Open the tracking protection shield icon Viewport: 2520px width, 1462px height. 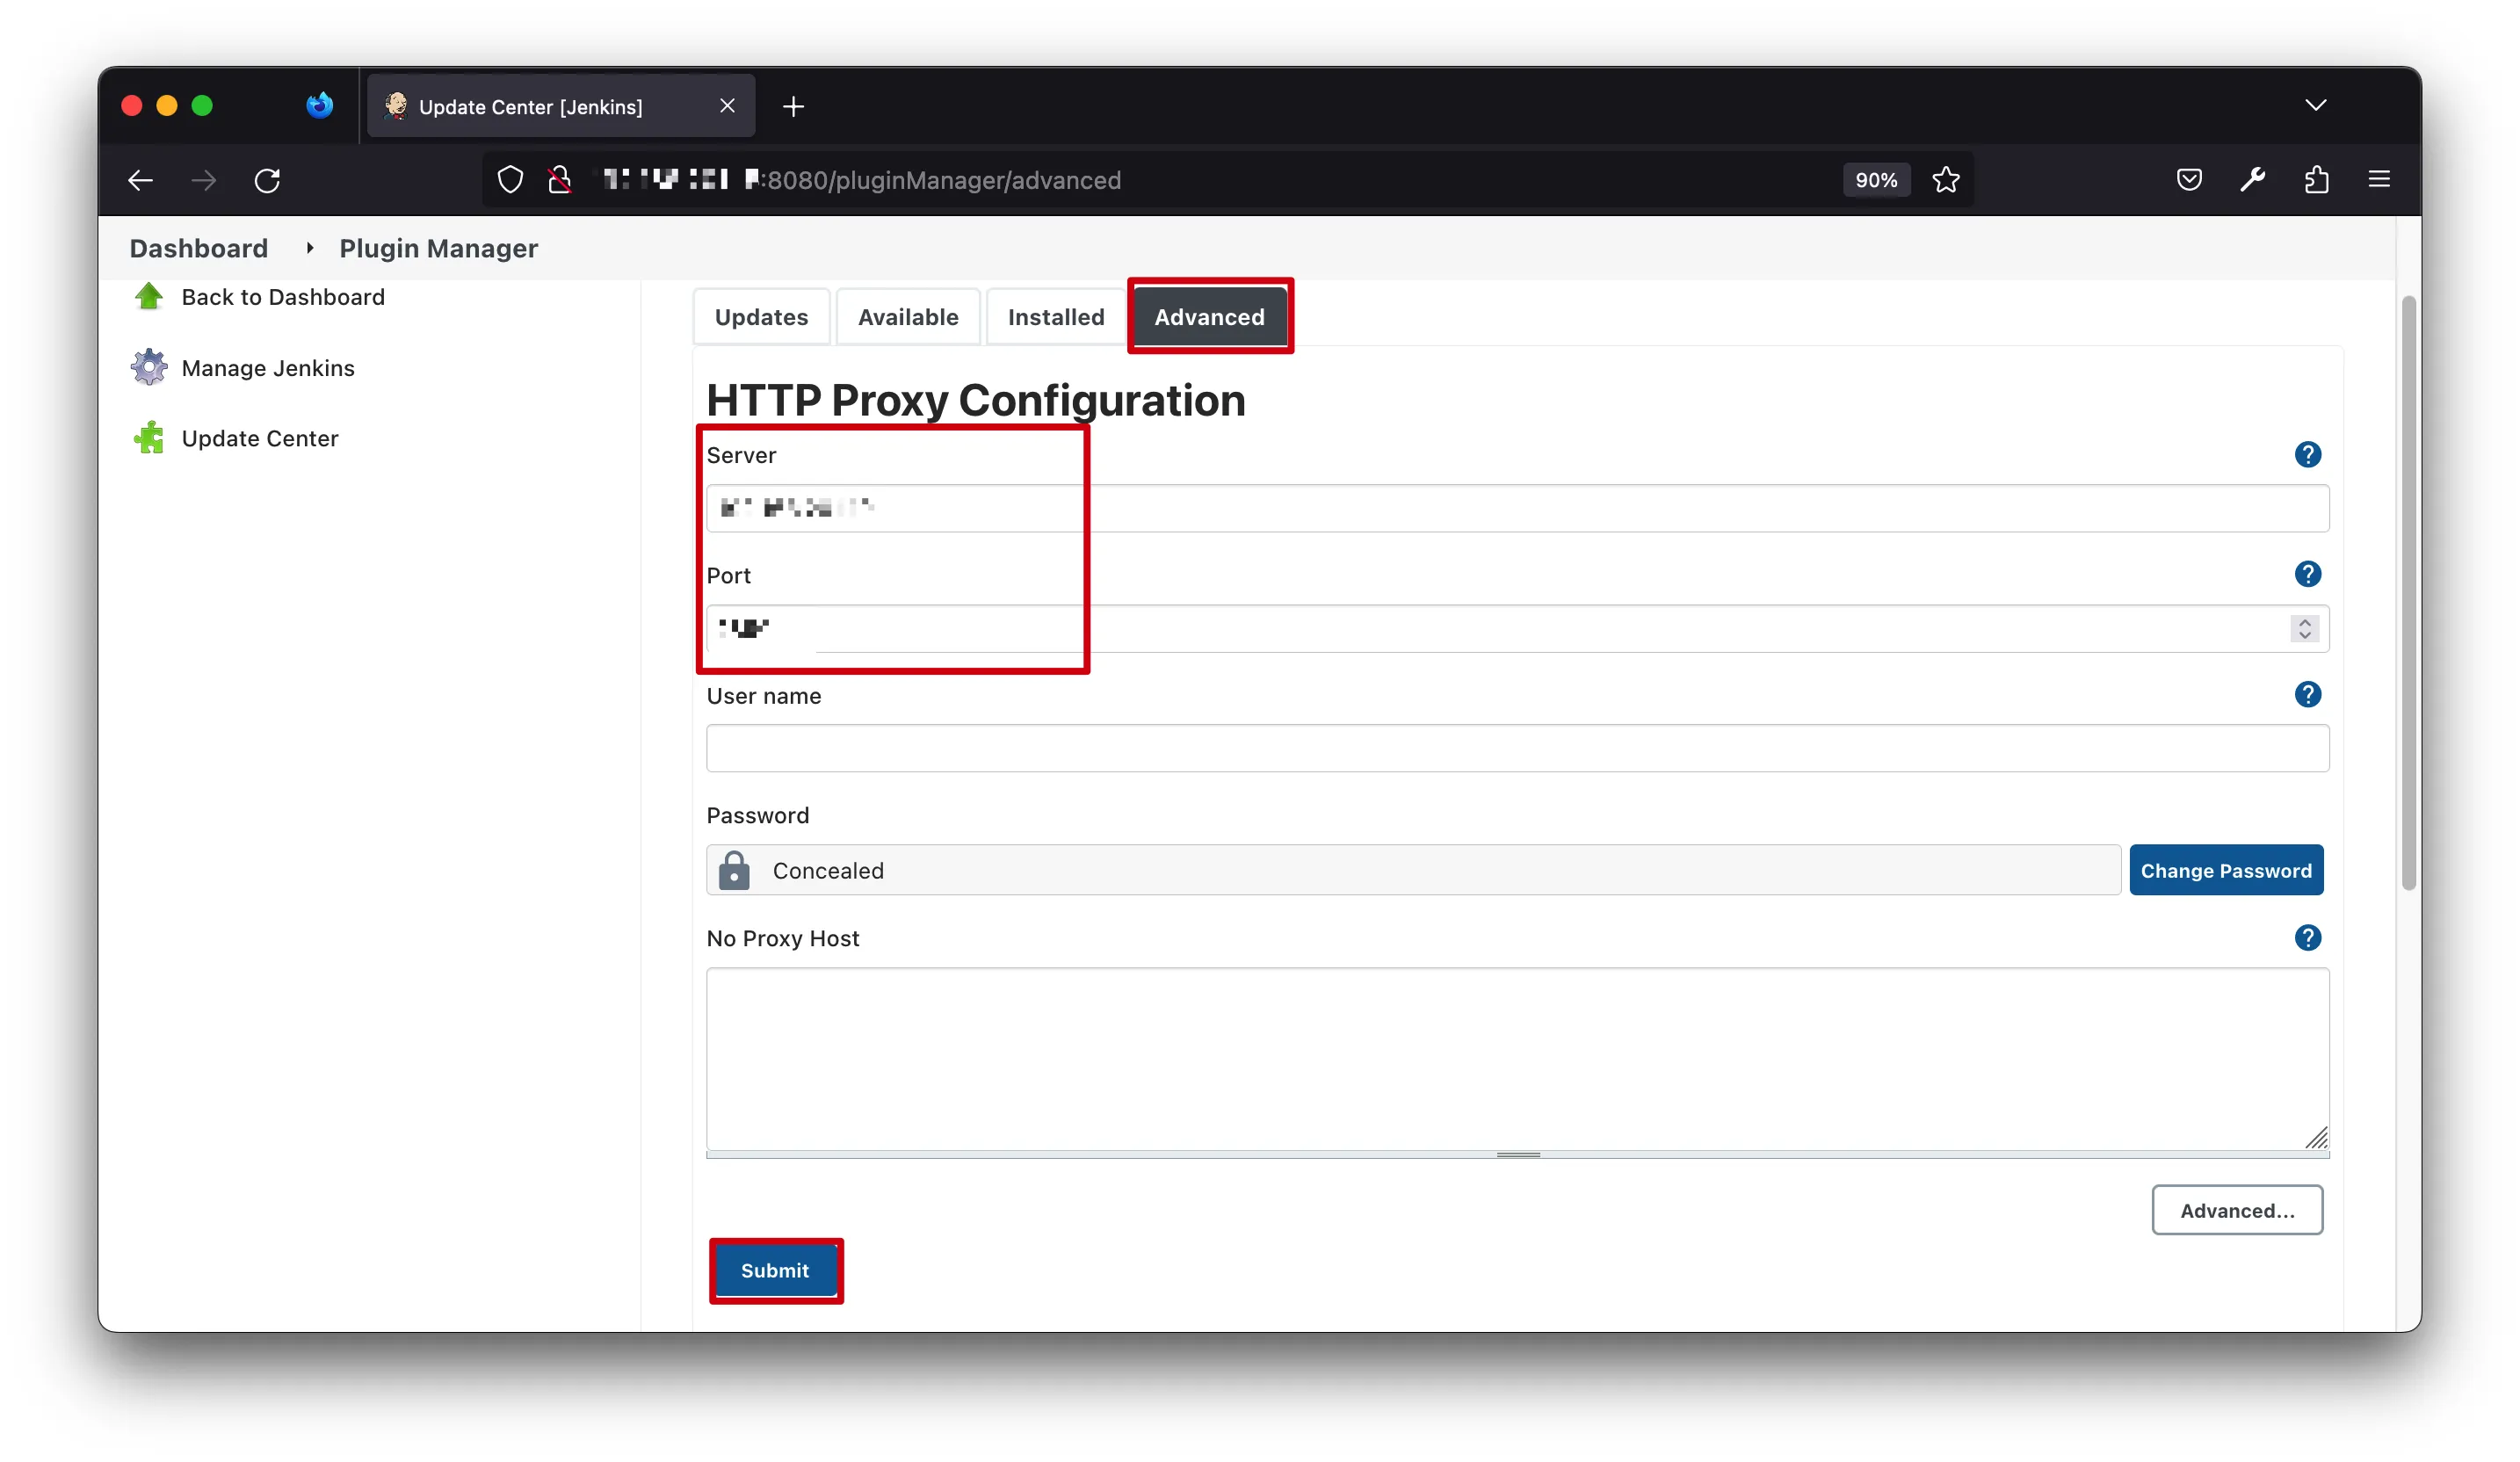pos(510,180)
